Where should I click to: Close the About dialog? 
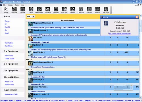tap(137, 17)
